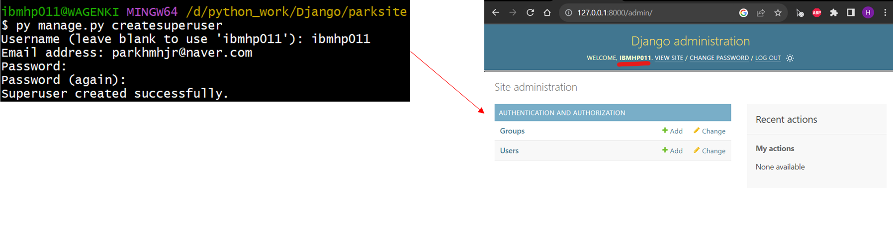Add a new group

(x=672, y=131)
